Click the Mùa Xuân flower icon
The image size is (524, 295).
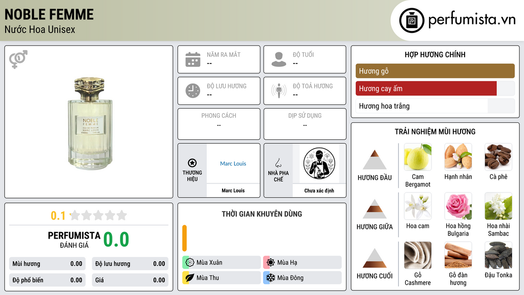coord(190,263)
